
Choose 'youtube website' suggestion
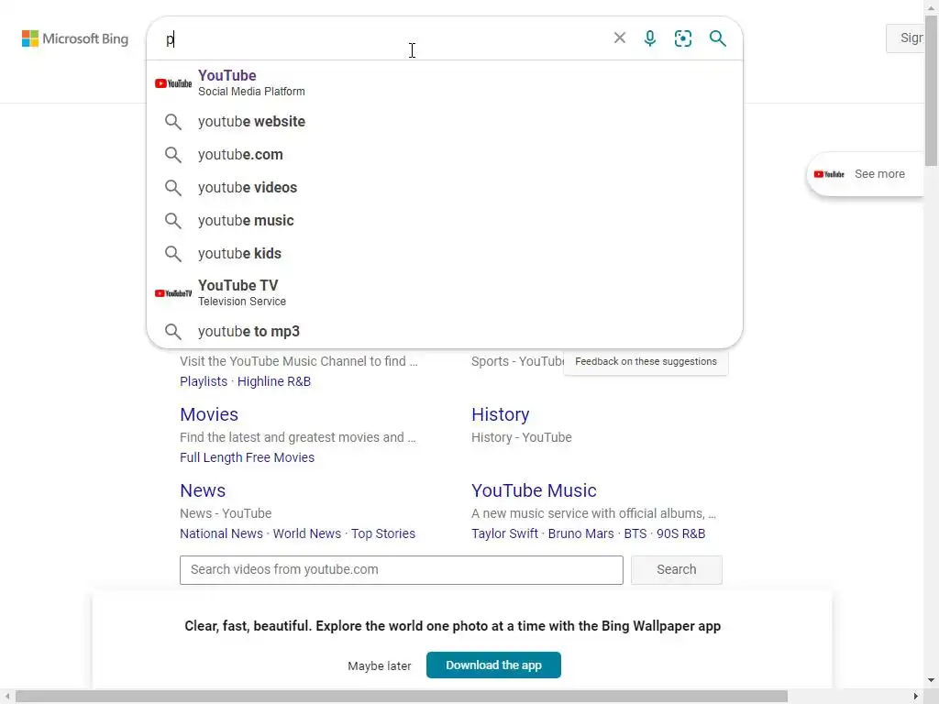click(445, 122)
